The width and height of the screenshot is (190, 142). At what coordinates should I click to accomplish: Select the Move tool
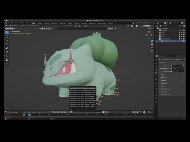click(x=7, y=41)
